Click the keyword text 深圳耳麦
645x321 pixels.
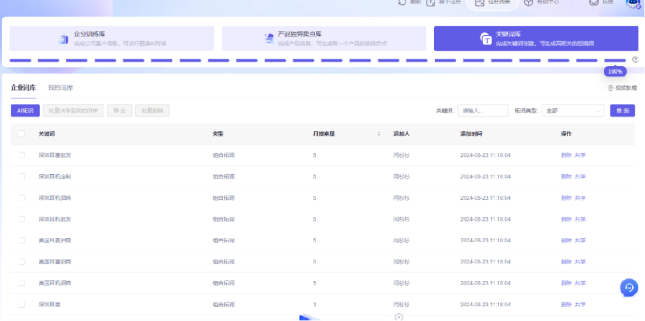click(50, 304)
